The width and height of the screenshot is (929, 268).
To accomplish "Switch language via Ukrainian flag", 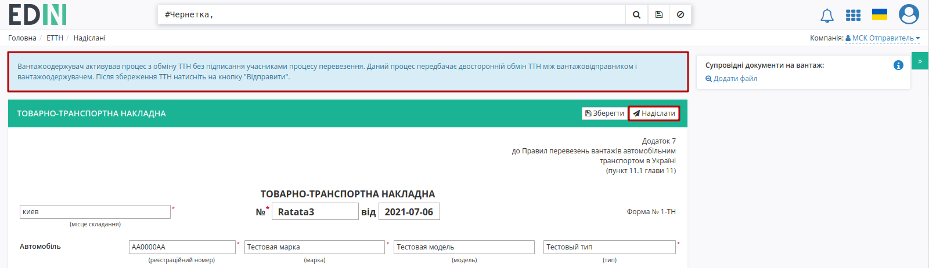I will click(880, 14).
